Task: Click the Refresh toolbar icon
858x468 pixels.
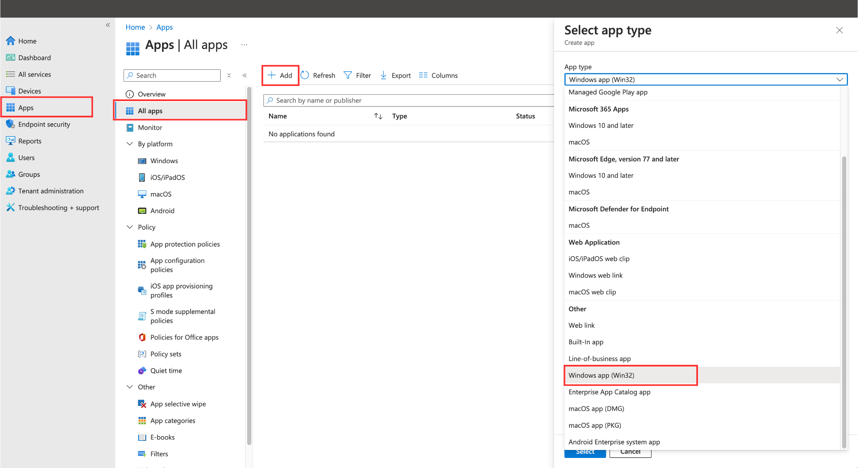Action: 305,75
